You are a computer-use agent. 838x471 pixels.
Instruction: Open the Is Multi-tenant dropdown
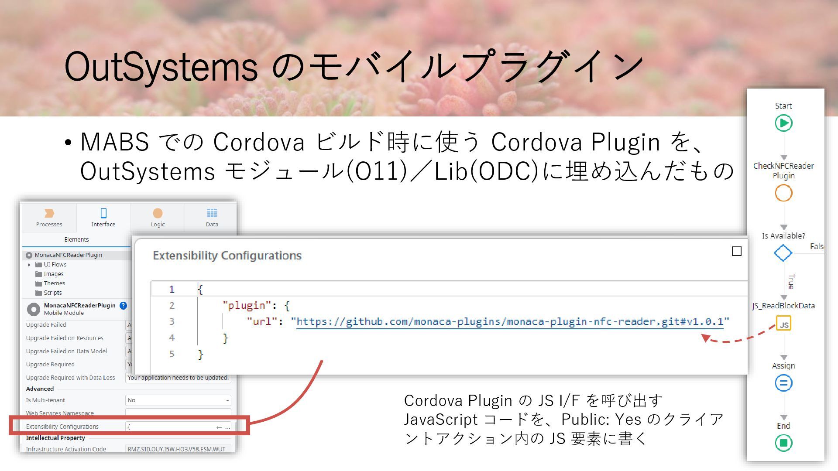pos(178,400)
